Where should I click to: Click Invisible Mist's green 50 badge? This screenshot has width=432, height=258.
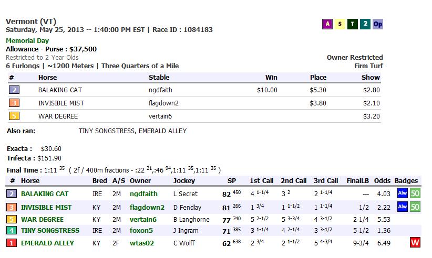click(415, 207)
